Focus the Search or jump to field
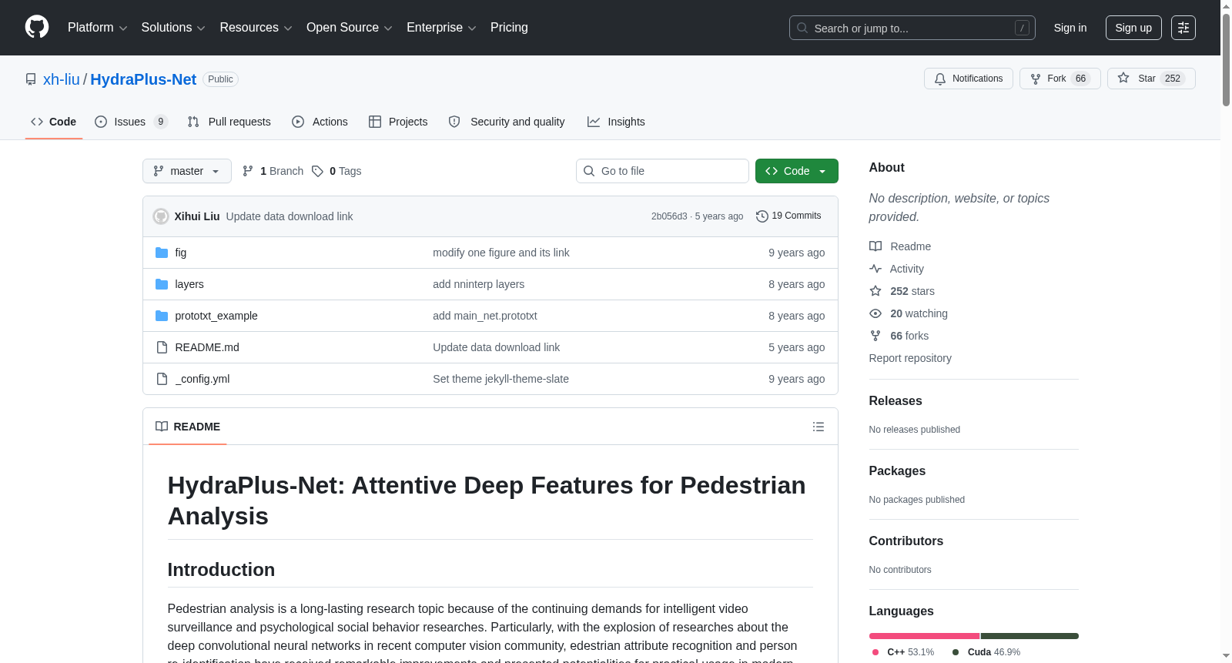1232x663 pixels. tap(912, 28)
